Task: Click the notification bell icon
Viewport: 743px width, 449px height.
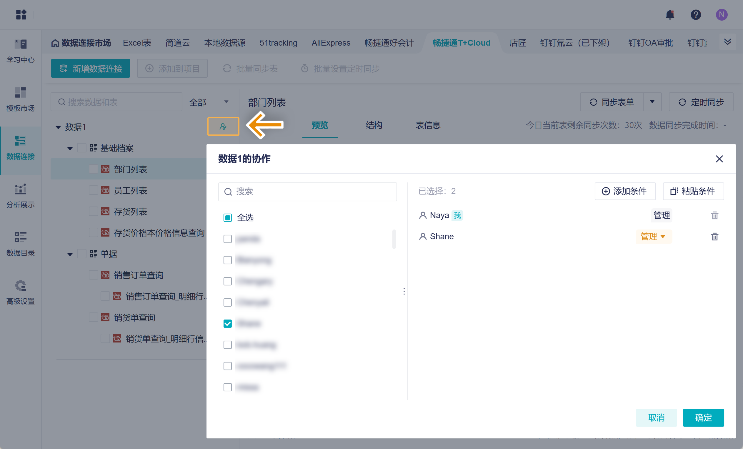Action: [669, 14]
